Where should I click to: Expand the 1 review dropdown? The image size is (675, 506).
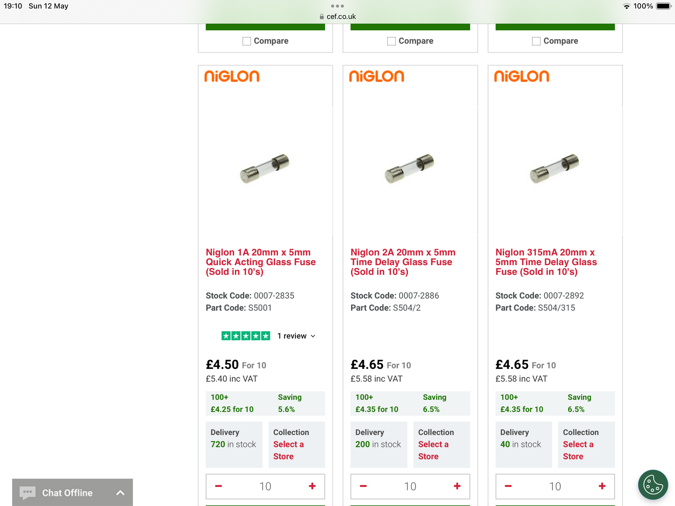point(296,336)
